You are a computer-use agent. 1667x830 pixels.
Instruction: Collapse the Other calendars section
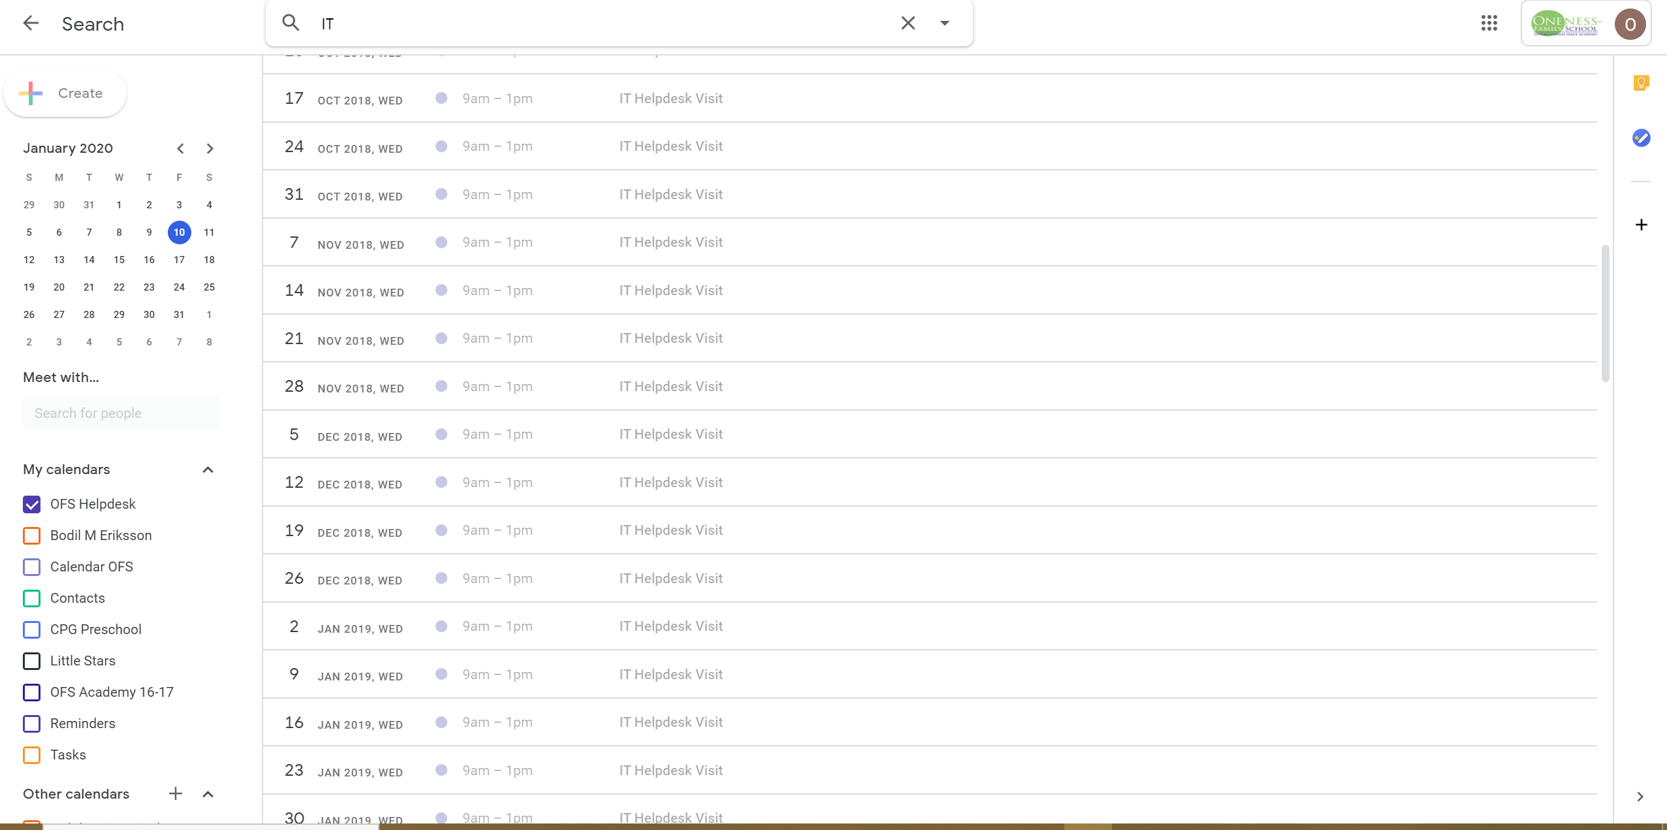tap(208, 794)
